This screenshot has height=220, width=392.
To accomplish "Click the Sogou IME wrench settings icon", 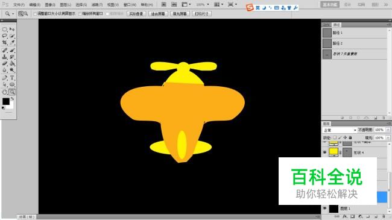I will [x=296, y=8].
